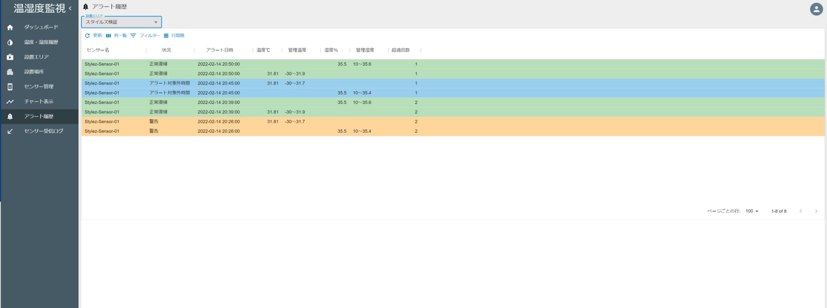Screen dimensions: 827x308
Task: Click the building icon beside 設置場所
Action: (10, 72)
